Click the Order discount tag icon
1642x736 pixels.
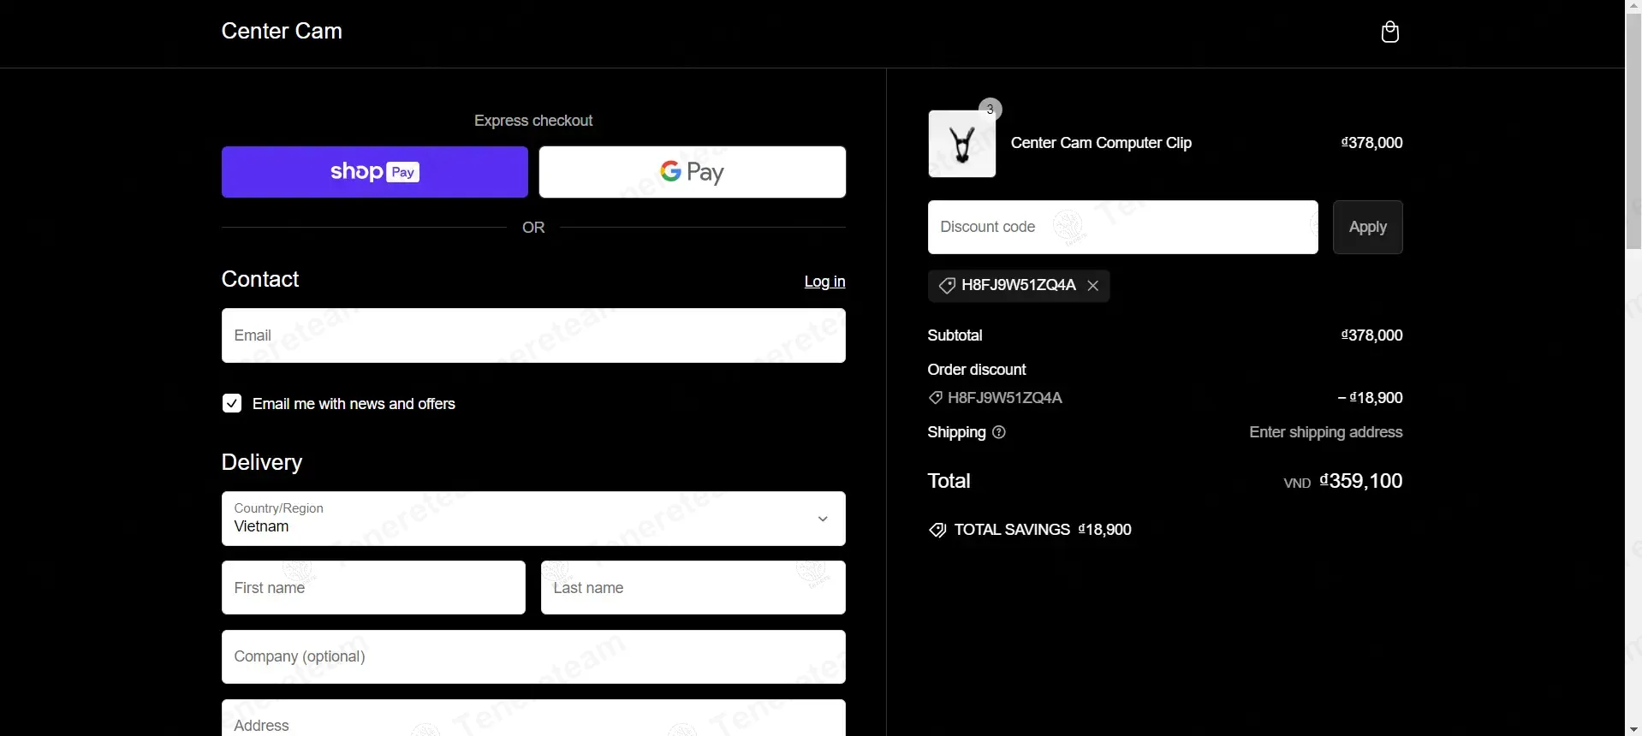tap(936, 398)
